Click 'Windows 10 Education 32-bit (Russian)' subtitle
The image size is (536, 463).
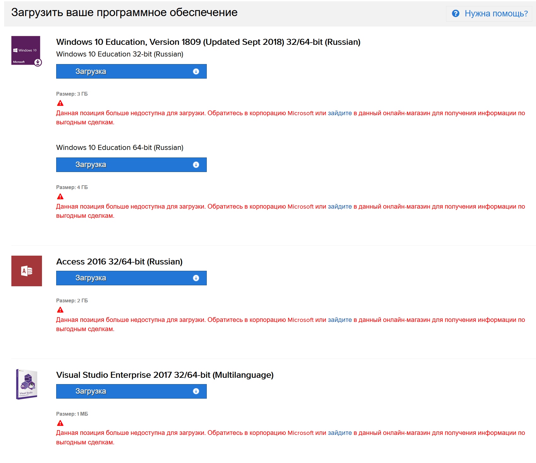pos(120,54)
